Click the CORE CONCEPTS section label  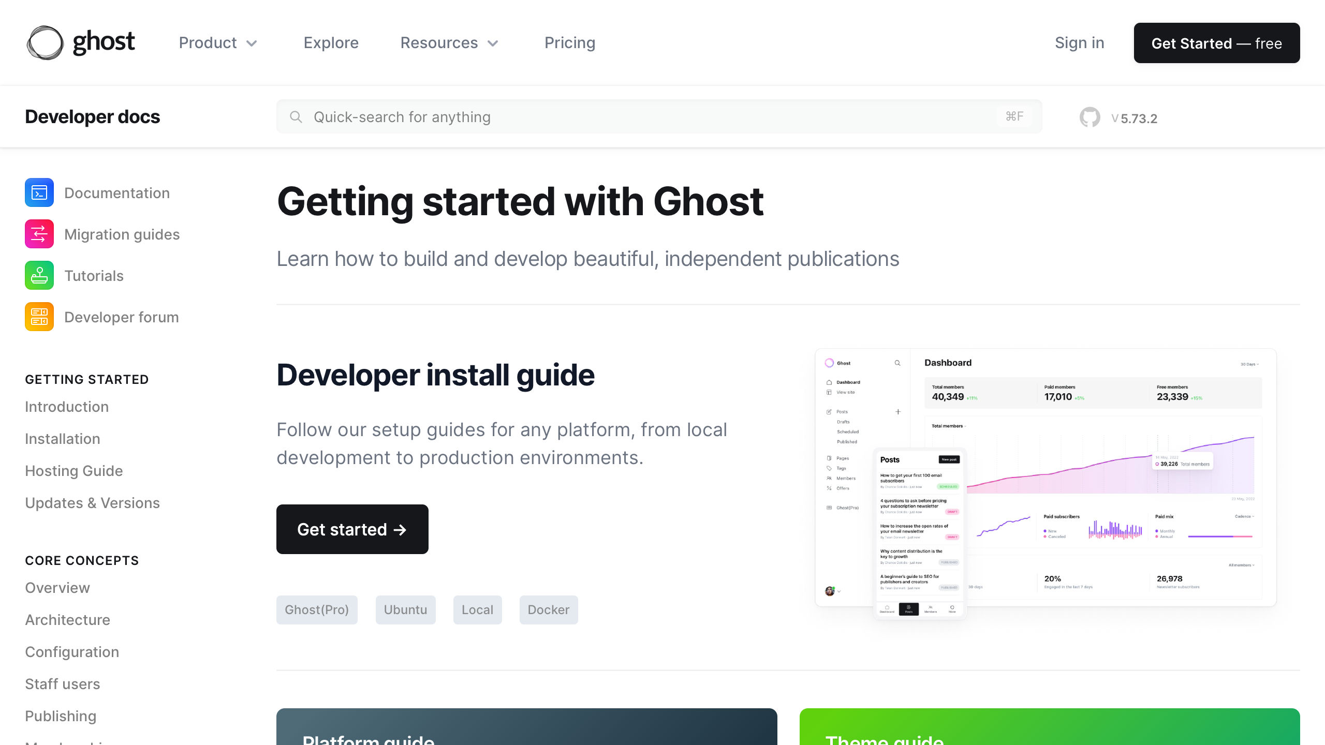click(x=82, y=560)
